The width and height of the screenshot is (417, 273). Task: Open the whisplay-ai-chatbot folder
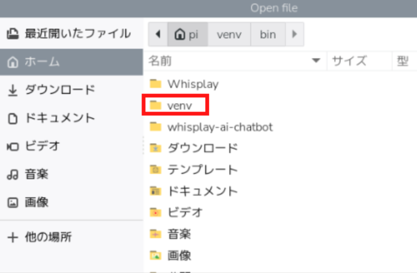[219, 127]
